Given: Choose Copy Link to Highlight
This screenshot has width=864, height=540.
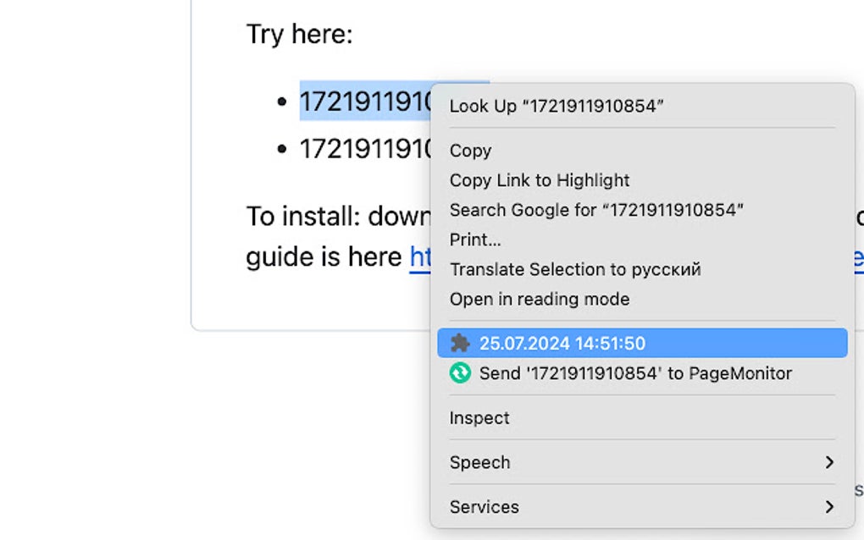Looking at the screenshot, I should click(539, 180).
